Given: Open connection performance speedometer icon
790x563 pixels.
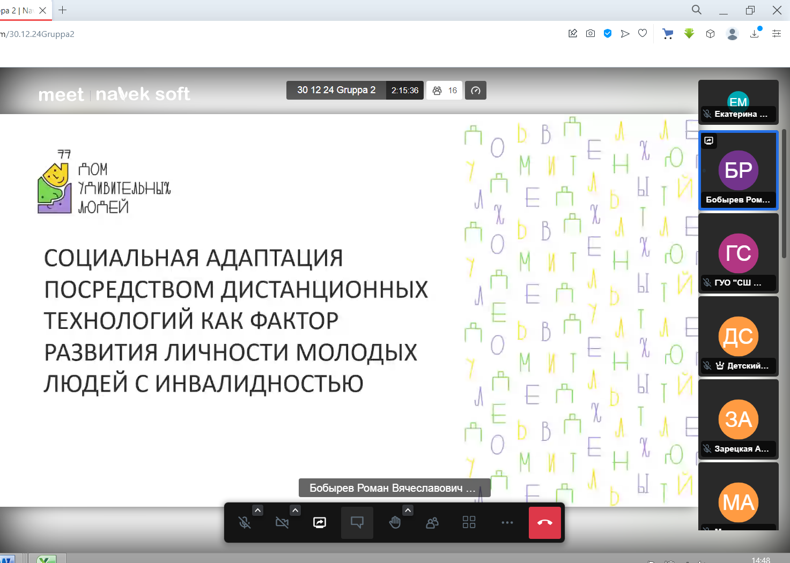Looking at the screenshot, I should pos(476,91).
